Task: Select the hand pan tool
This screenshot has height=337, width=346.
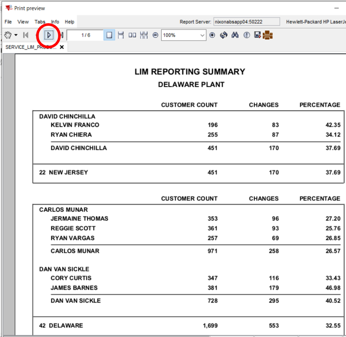Action: pos(7,35)
